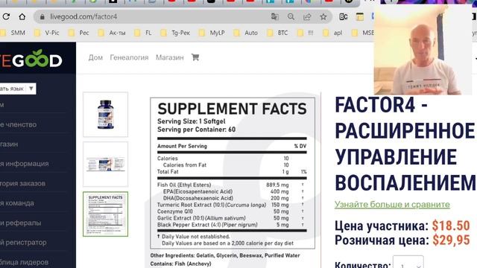Viewport: 477px width, 268px height.
Task: Click the site lock icon in address bar
Action: click(42, 16)
